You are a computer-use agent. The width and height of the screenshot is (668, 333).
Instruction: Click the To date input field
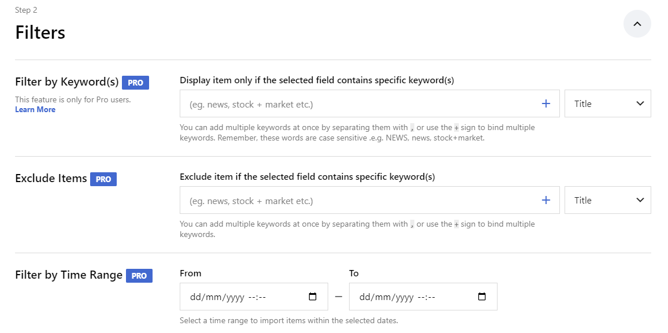[x=410, y=296]
